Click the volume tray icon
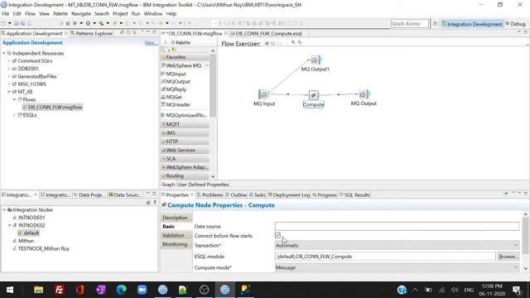This screenshot has height=298, width=530. pos(455,290)
